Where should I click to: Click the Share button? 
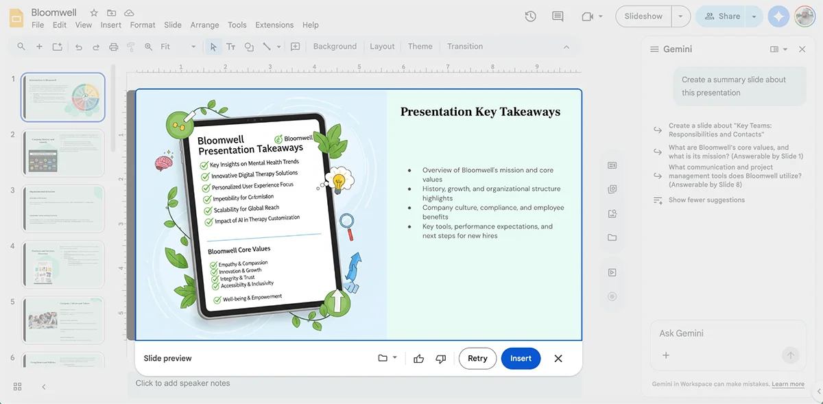point(722,16)
